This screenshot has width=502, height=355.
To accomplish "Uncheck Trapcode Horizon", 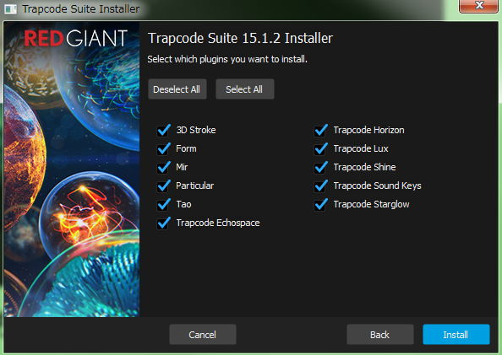I will point(320,131).
